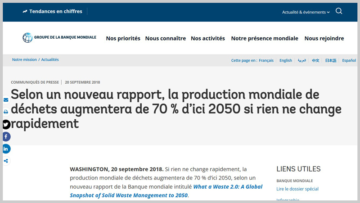Switch page language to Español

pyautogui.click(x=349, y=60)
